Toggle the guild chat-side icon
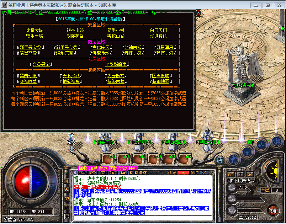This screenshot has width=286, height=224. point(67,198)
